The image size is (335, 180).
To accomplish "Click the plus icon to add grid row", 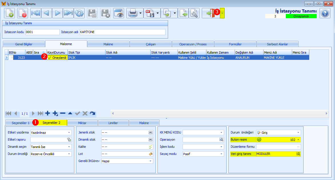I will click(48, 113).
